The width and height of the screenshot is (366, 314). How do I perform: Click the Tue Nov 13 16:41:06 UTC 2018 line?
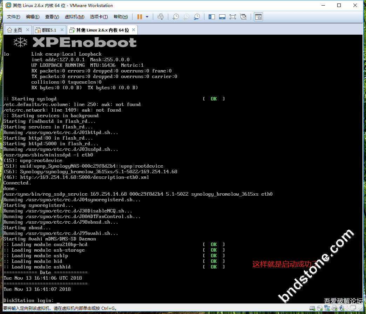click(43, 278)
